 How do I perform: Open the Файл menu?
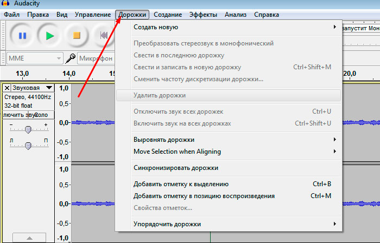click(x=11, y=15)
